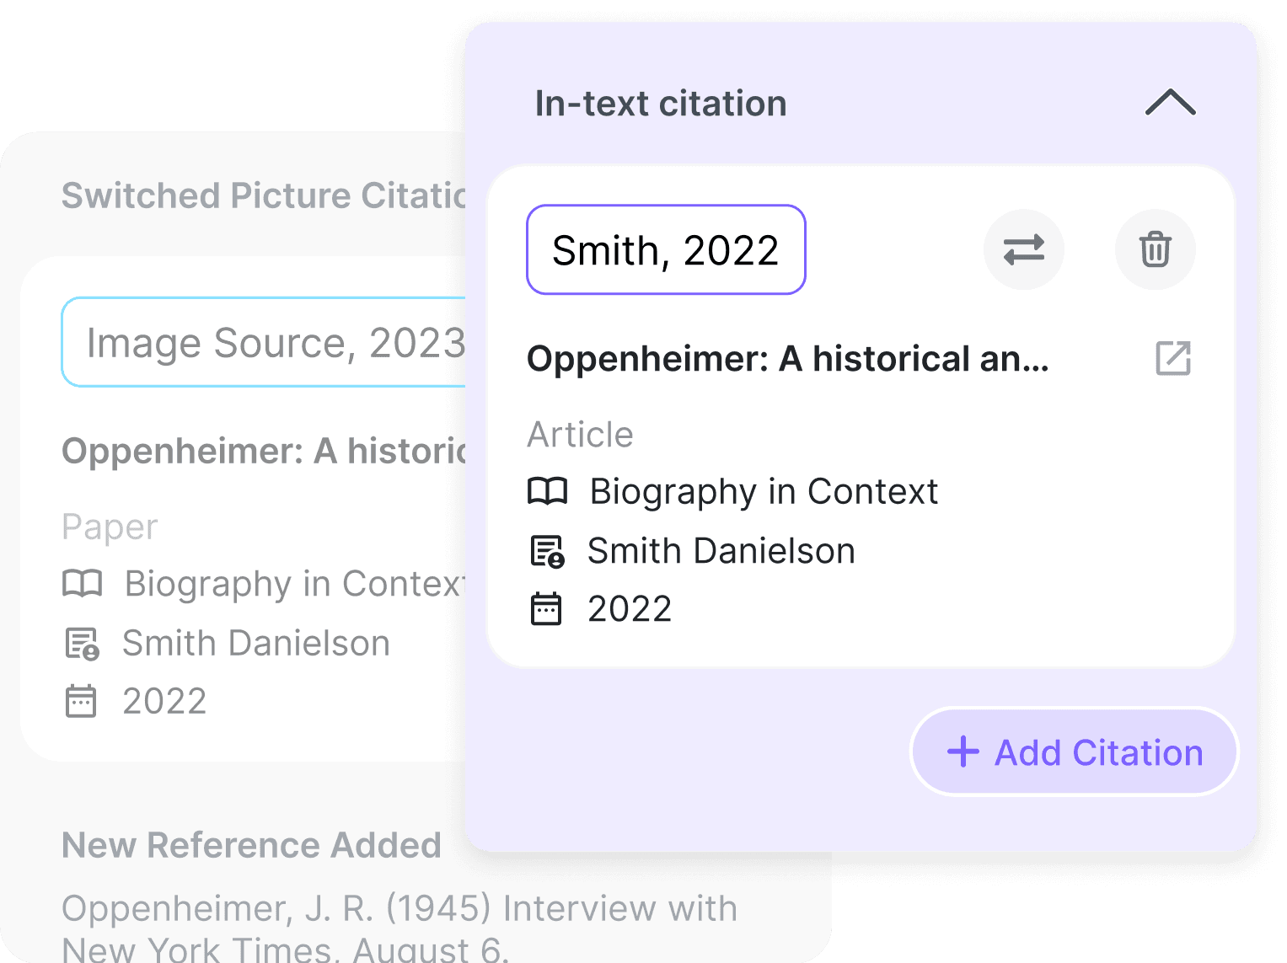Collapse the In-text citation panel

click(1170, 103)
